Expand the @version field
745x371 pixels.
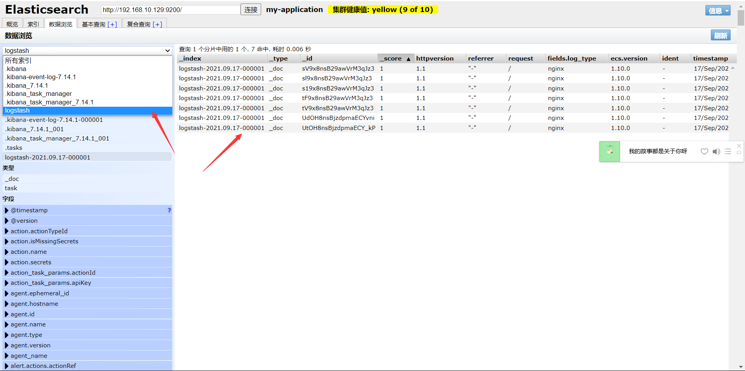tap(7, 221)
